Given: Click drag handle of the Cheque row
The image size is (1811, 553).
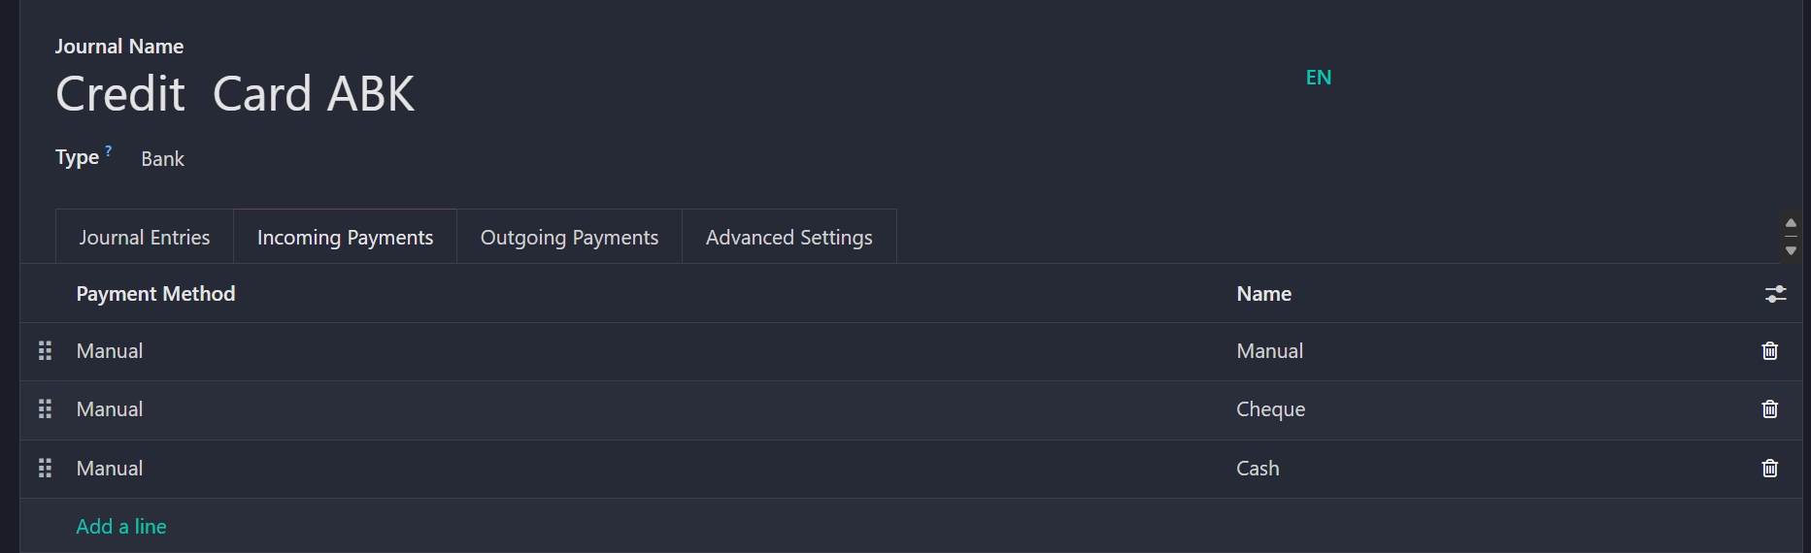Looking at the screenshot, I should tap(45, 409).
